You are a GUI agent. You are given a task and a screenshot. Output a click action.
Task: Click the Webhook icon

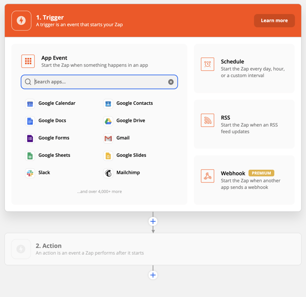(x=207, y=176)
